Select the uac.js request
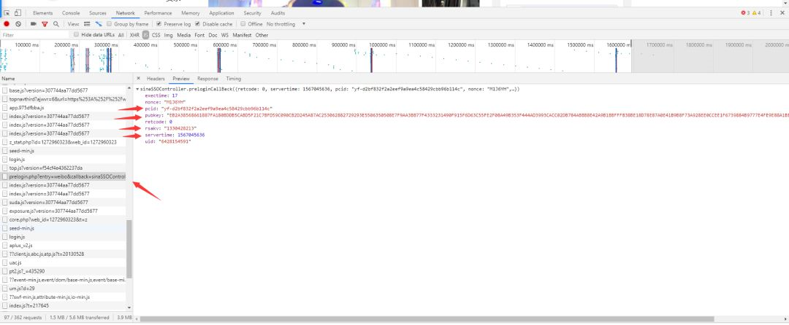This screenshot has width=789, height=325. coord(64,262)
